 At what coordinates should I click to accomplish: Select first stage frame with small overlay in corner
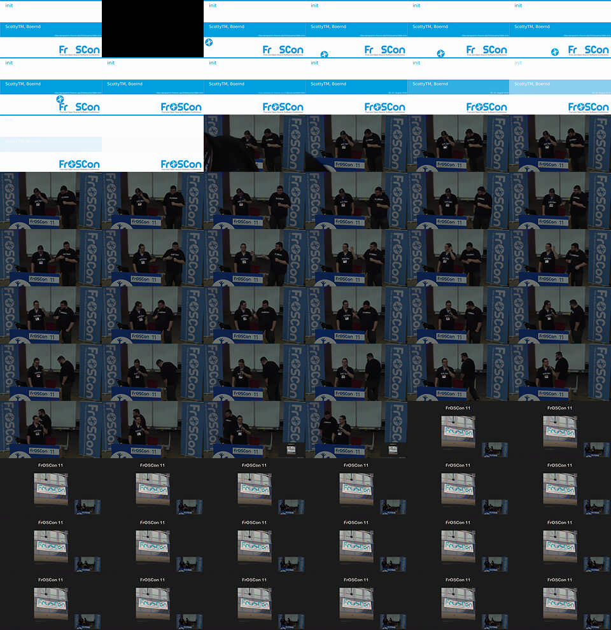coord(255,430)
